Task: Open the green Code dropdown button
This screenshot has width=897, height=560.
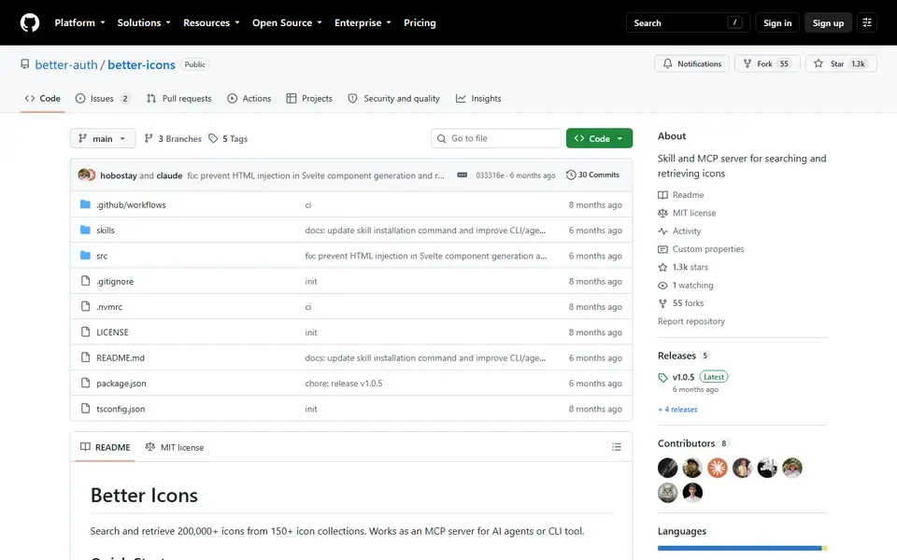Action: pyautogui.click(x=599, y=138)
